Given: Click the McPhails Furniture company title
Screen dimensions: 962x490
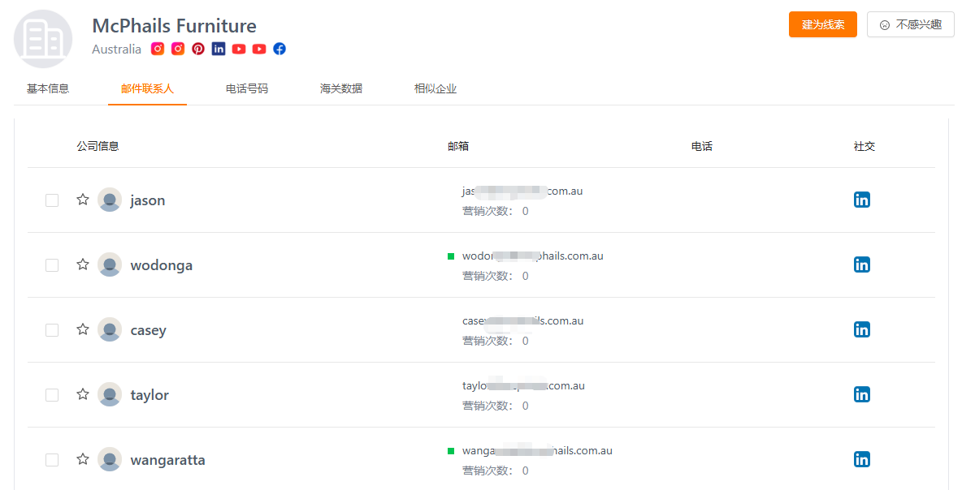Looking at the screenshot, I should click(x=174, y=26).
